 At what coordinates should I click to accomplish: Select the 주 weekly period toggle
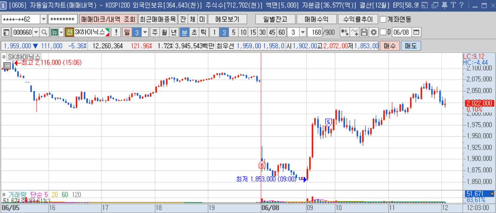coord(155,32)
